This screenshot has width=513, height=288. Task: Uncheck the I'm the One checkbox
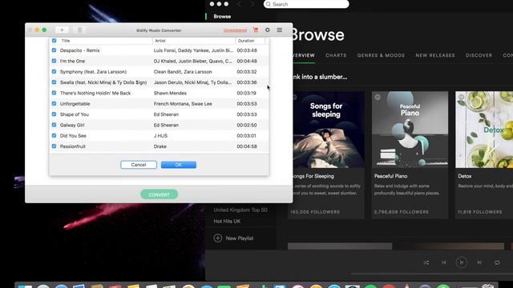[54, 61]
